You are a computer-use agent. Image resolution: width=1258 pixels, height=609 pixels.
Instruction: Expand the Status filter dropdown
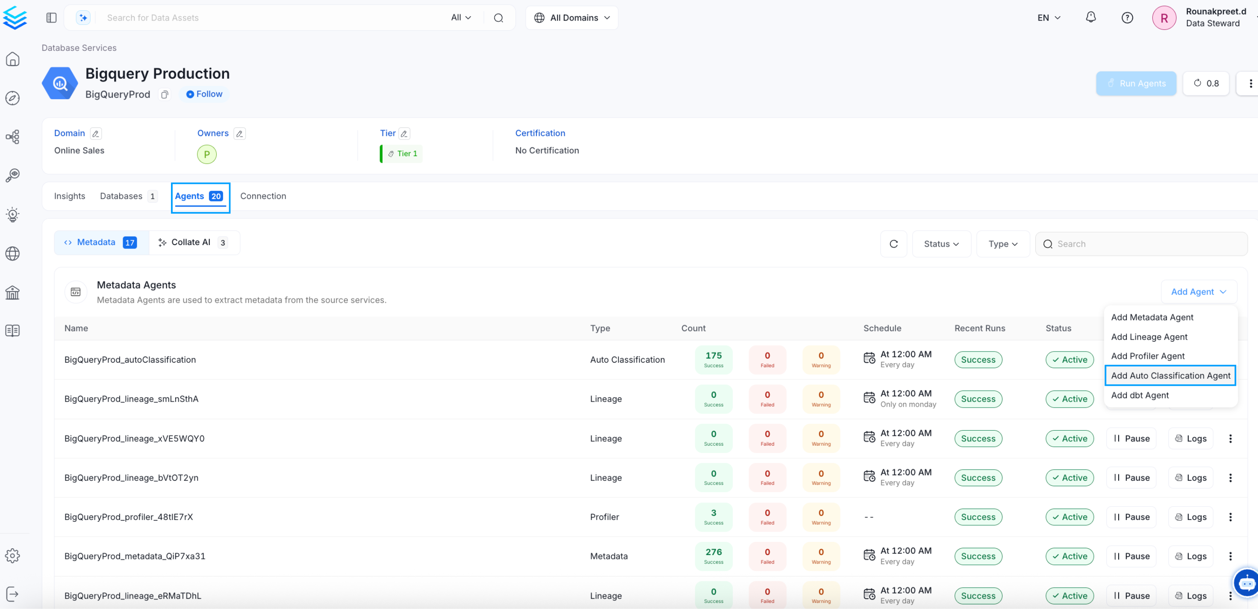point(941,244)
